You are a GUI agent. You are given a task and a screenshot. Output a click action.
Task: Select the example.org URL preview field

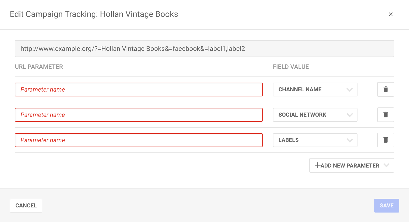(x=204, y=49)
